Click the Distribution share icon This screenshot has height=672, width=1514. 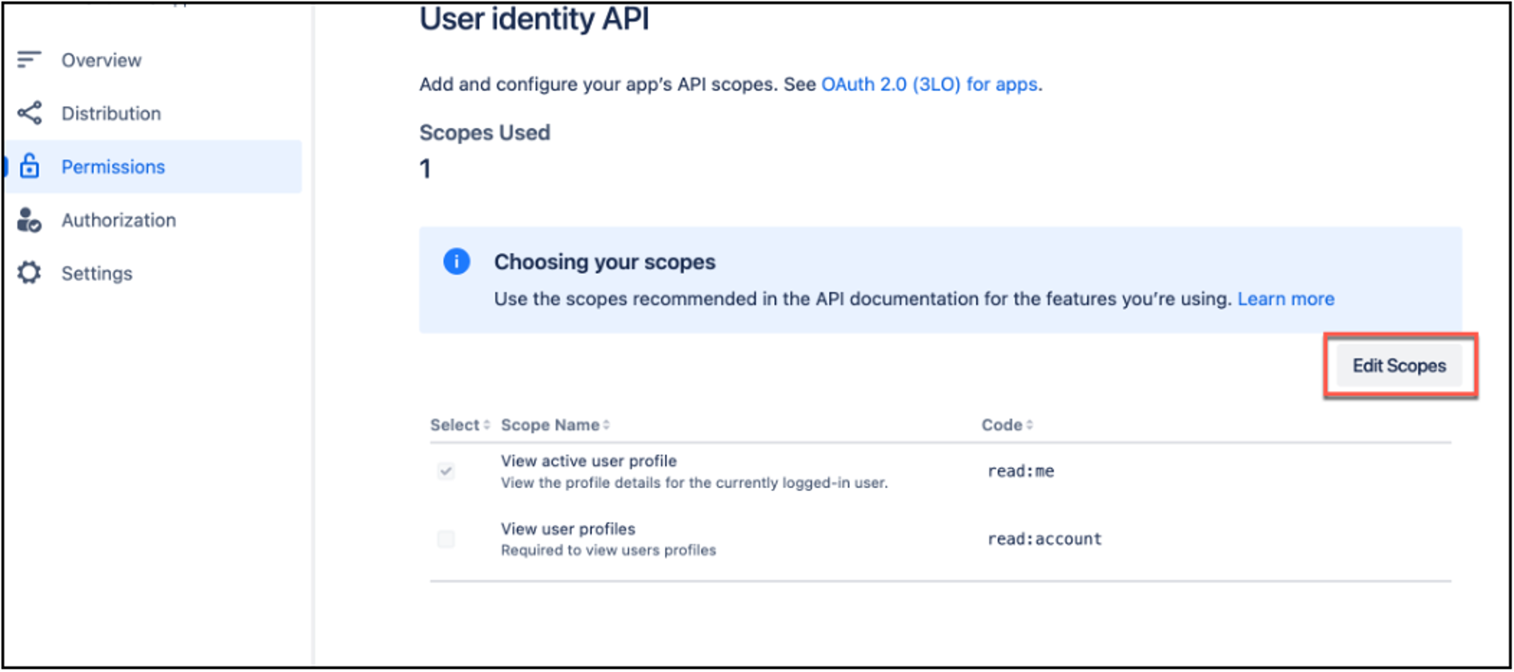click(30, 113)
